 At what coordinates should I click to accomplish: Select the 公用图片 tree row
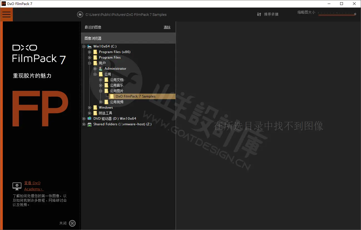(x=117, y=91)
